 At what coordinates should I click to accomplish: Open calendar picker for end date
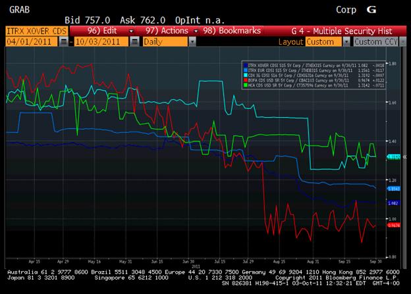134,41
